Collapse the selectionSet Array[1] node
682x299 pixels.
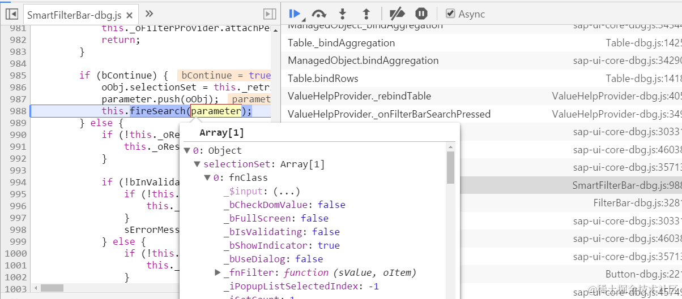[198, 164]
